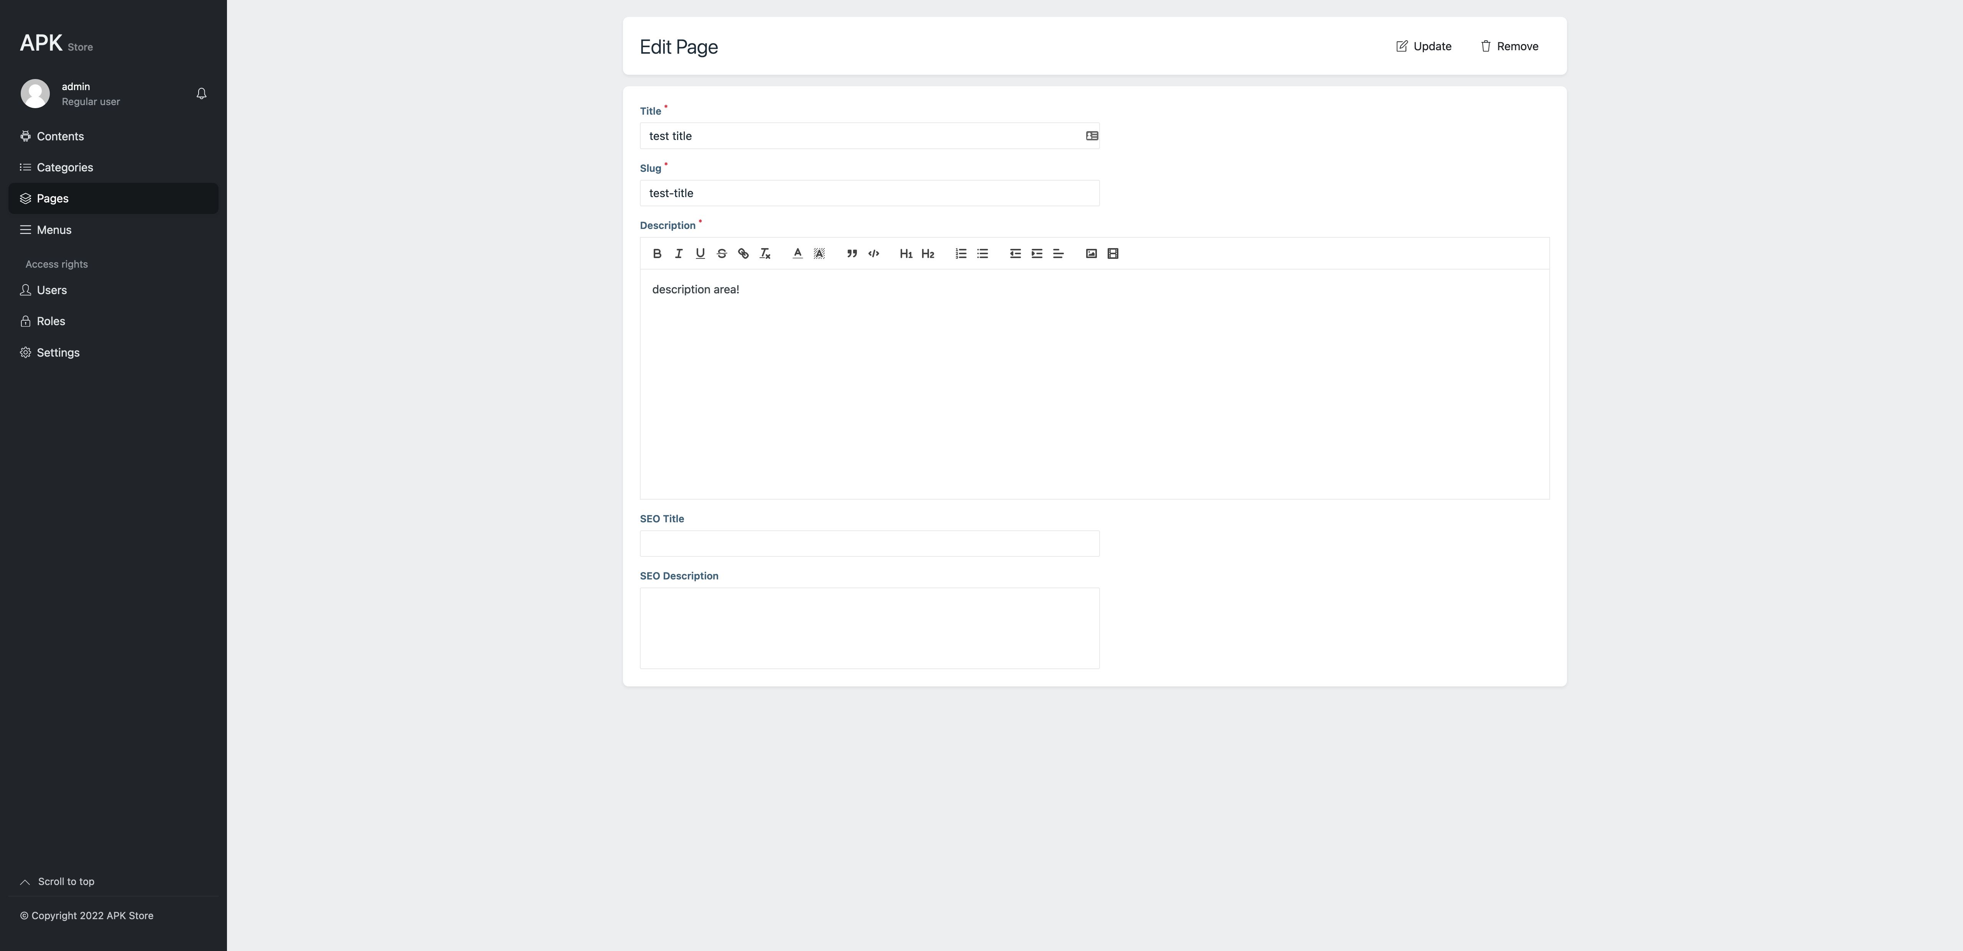
Task: Open the text color picker
Action: (797, 254)
